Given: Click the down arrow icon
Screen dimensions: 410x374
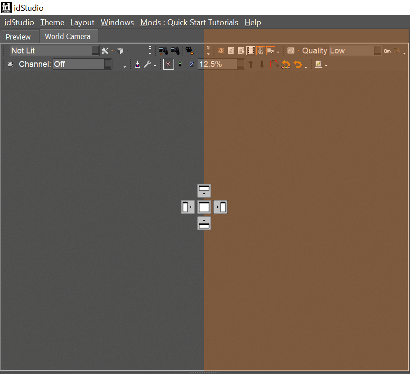Looking at the screenshot, I should pos(262,64).
